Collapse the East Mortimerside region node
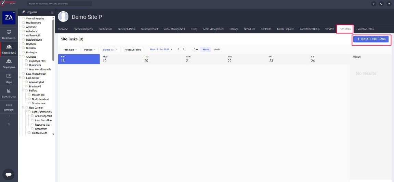This screenshot has width=394, height=182. click(26, 112)
